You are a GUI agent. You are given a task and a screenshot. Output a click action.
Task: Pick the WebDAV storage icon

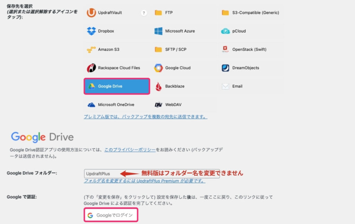click(x=158, y=104)
